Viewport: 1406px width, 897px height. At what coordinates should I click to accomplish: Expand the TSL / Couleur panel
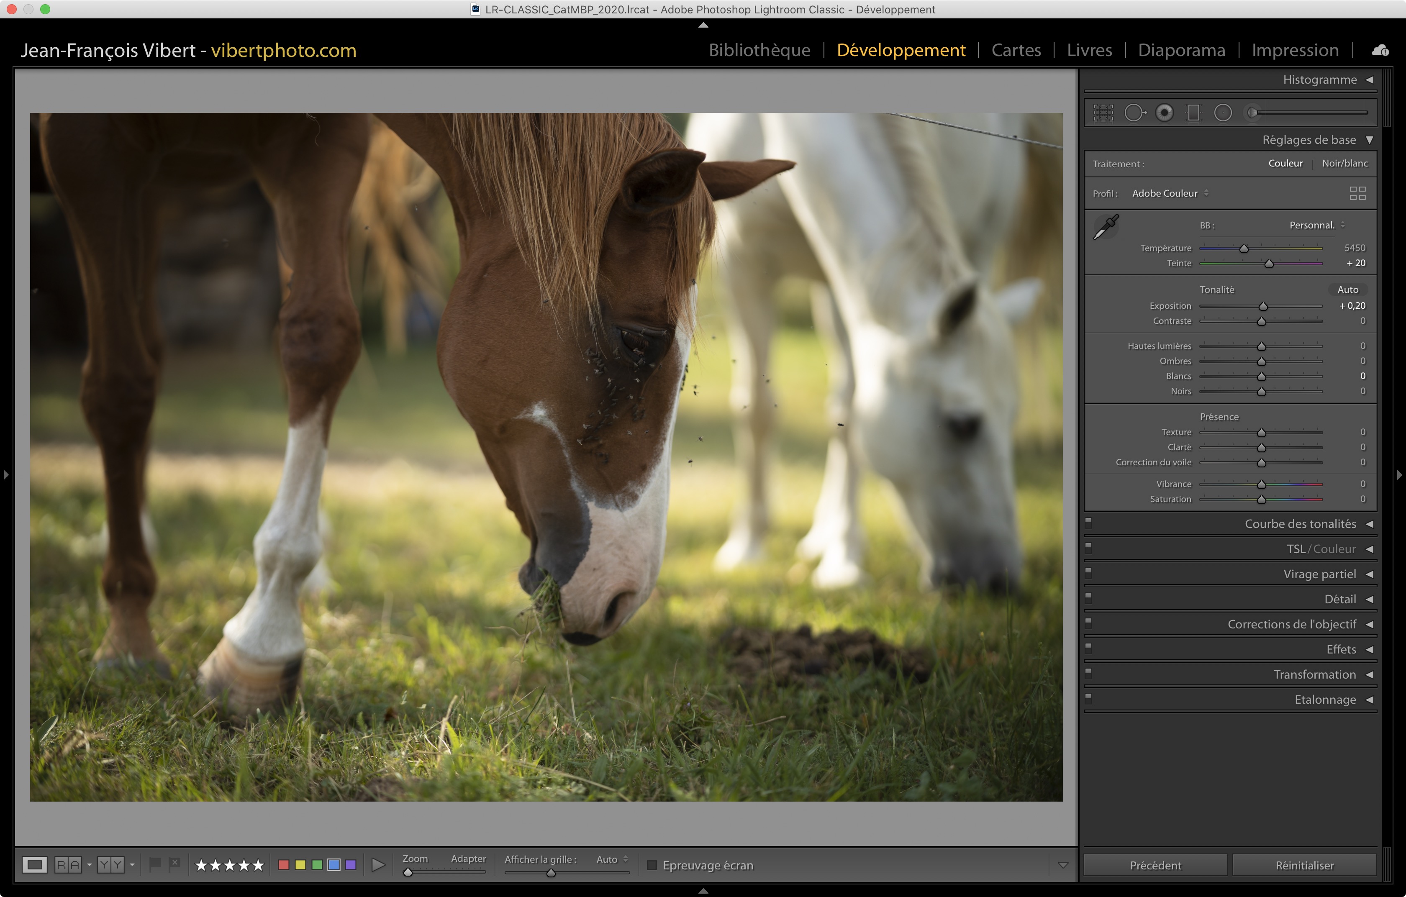click(1369, 549)
